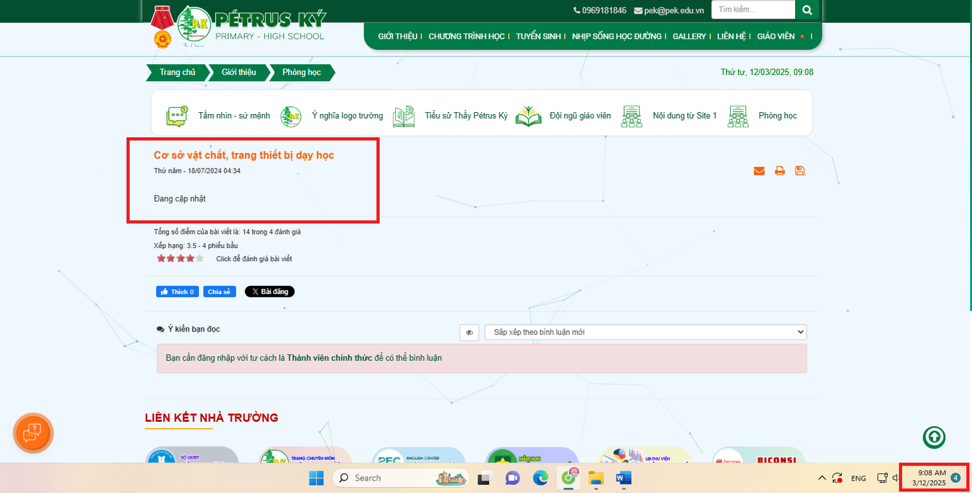Screen dimensions: 972x493
Task: Open the TUYỂN SINH menu
Action: 538,36
